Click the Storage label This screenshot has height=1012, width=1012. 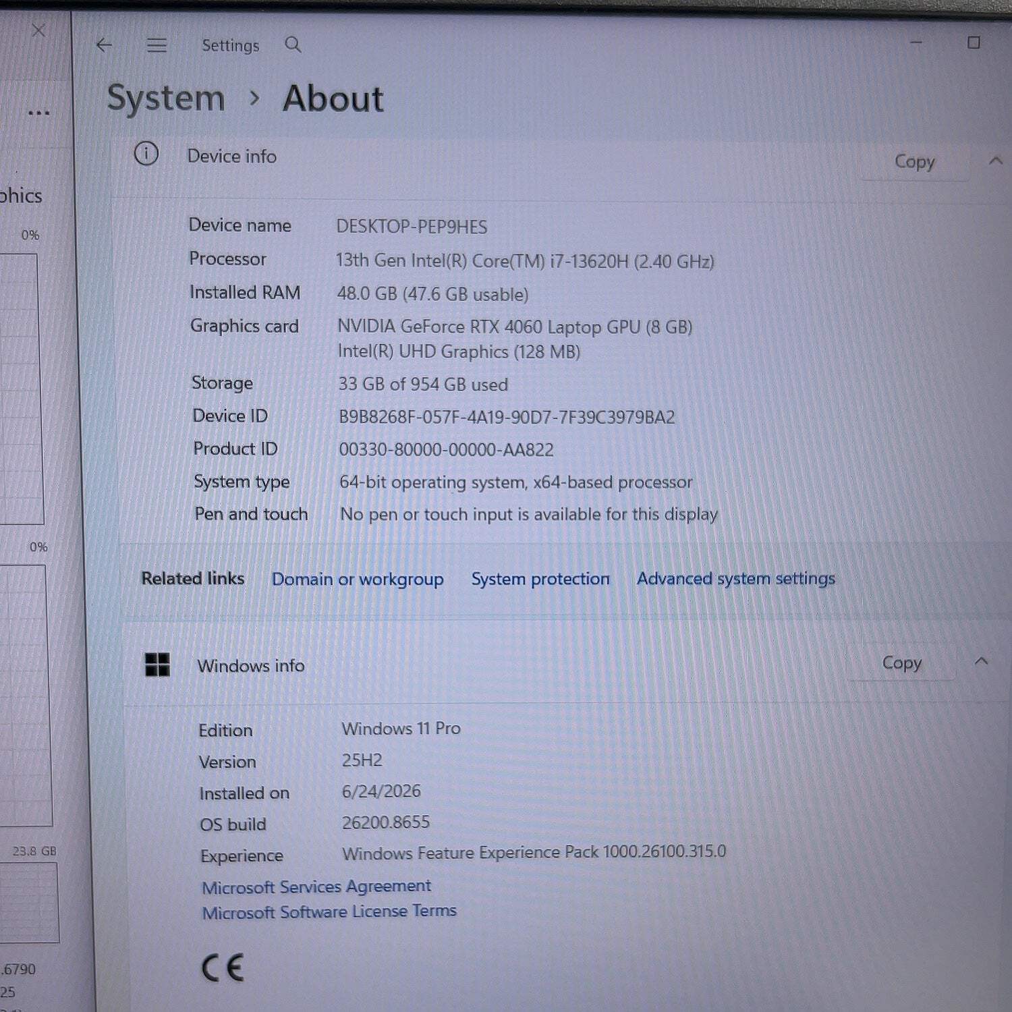[222, 383]
